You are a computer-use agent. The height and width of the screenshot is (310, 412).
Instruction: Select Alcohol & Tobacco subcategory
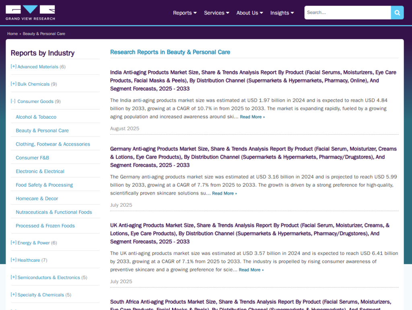36,117
